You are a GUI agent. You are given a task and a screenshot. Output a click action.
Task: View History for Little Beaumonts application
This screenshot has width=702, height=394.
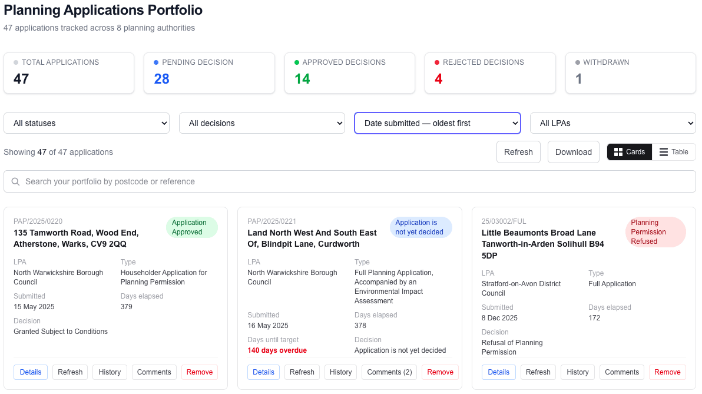578,372
